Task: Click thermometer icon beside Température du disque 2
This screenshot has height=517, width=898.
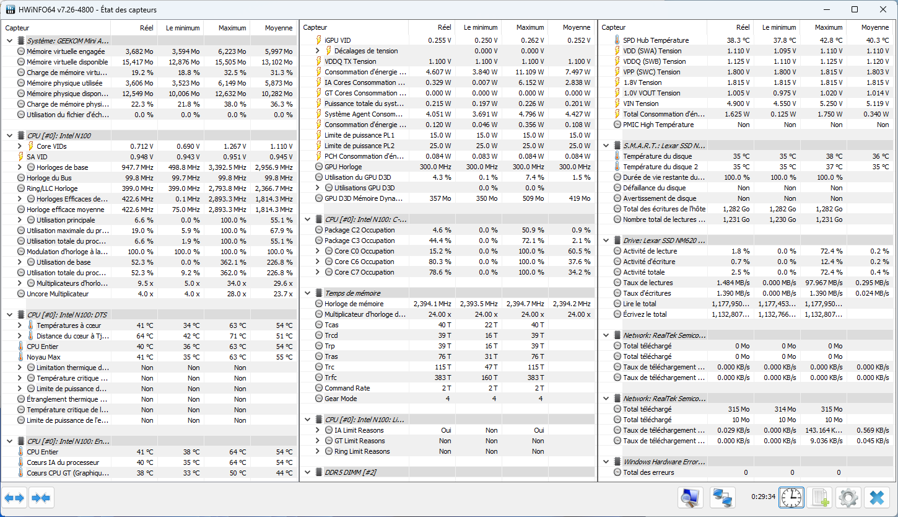Action: (617, 167)
